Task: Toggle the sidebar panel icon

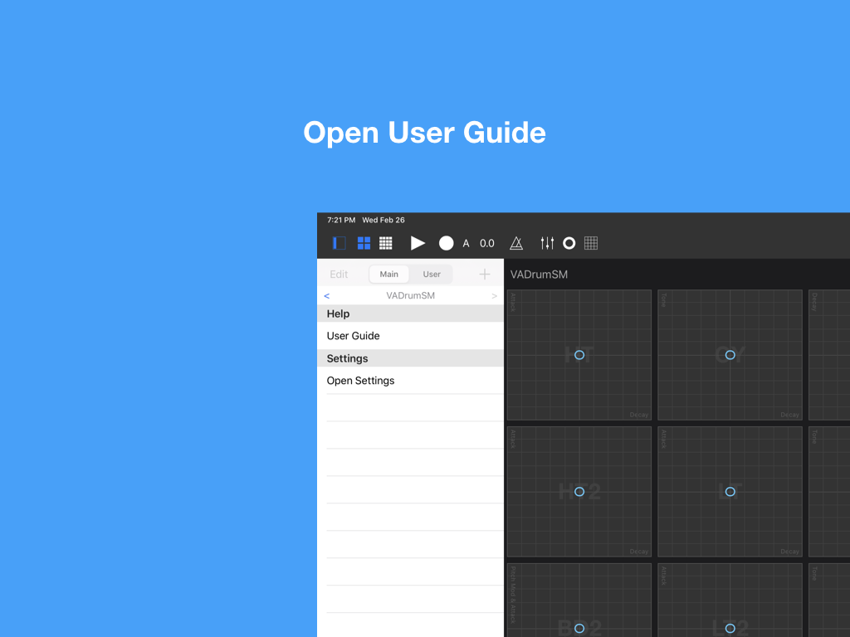Action: (x=340, y=243)
